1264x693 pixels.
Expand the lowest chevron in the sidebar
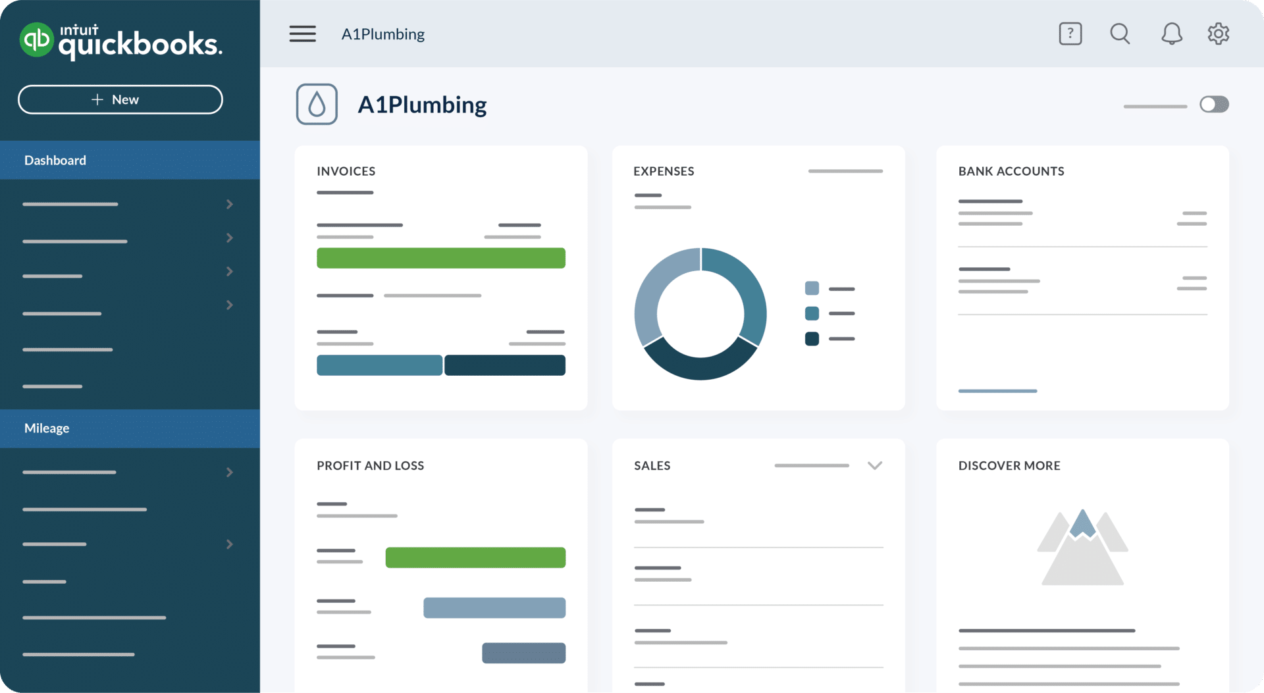230,544
